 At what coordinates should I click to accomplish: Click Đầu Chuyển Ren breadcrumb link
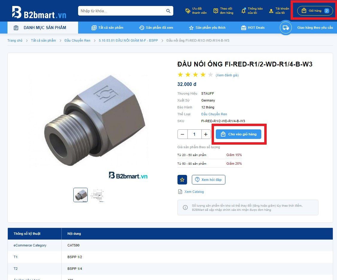point(78,40)
